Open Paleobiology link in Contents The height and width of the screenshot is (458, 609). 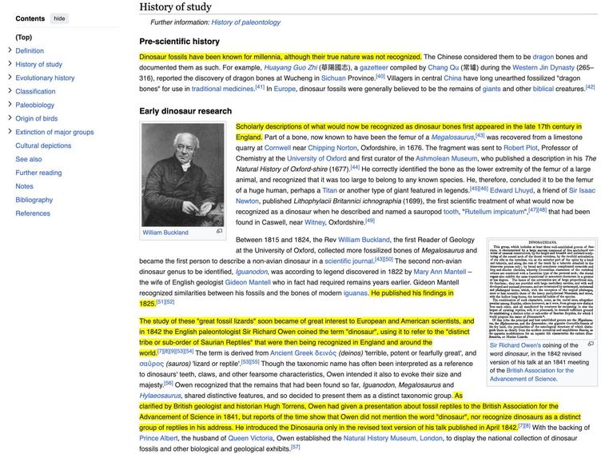(x=35, y=106)
